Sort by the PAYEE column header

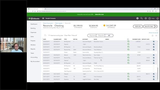click(95, 39)
